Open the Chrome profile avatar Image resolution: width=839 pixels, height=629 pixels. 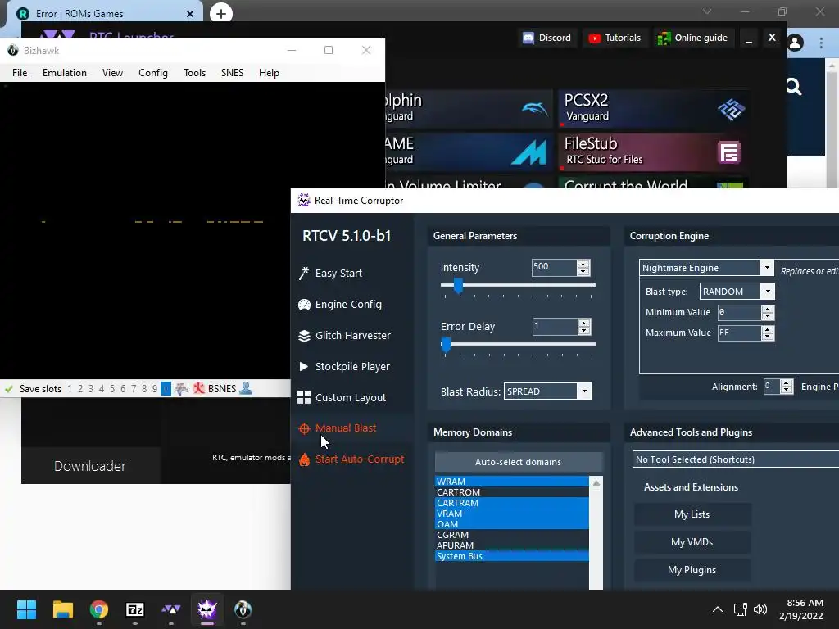[x=795, y=43]
